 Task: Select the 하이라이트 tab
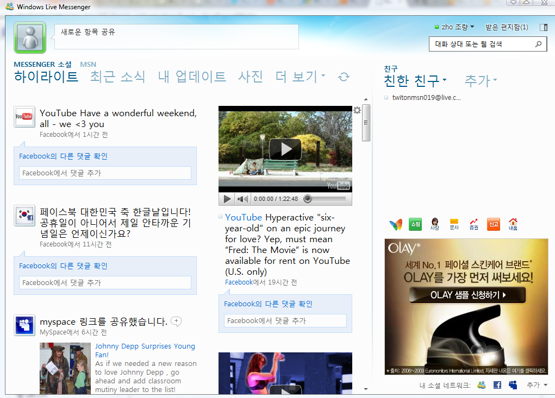coord(46,77)
